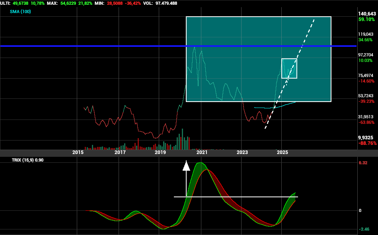The height and width of the screenshot is (235, 378).
Task: Click the 2017 label on the time axis
Action: 120,152
